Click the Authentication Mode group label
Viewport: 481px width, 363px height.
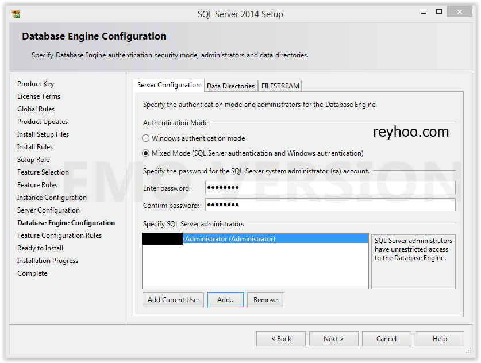point(175,123)
